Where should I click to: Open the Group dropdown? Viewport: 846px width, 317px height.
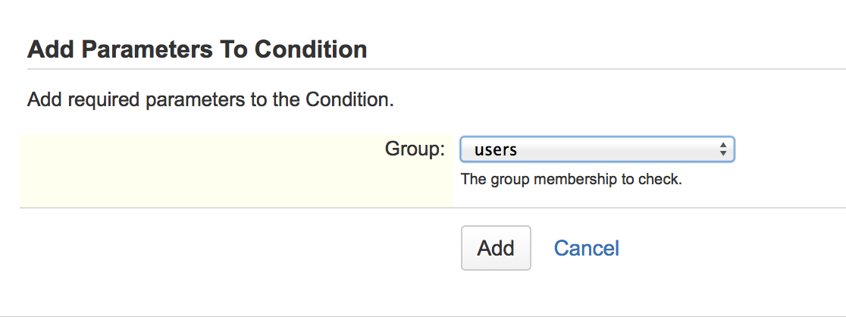click(597, 149)
